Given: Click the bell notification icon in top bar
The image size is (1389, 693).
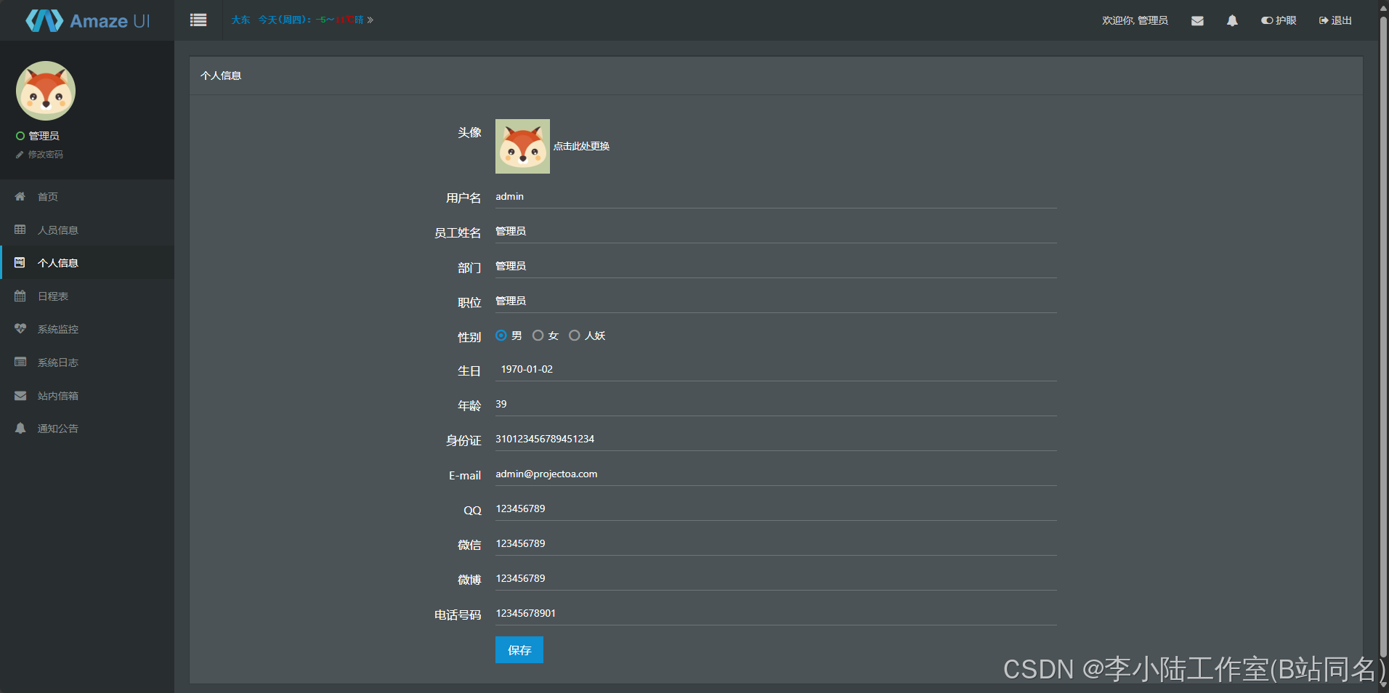Looking at the screenshot, I should (1231, 20).
